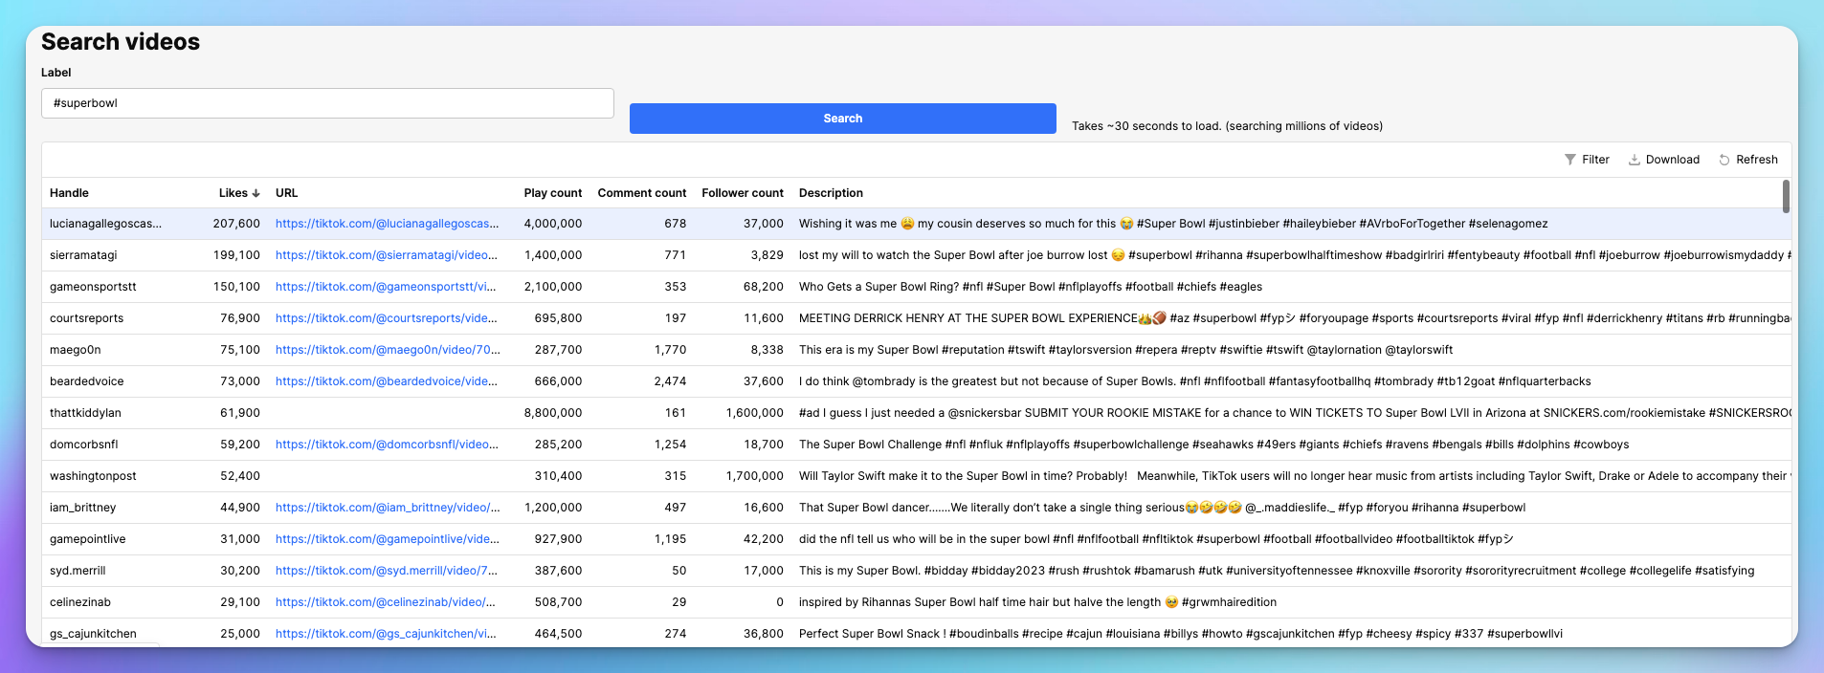Select the handle cell maego0n

coord(75,350)
